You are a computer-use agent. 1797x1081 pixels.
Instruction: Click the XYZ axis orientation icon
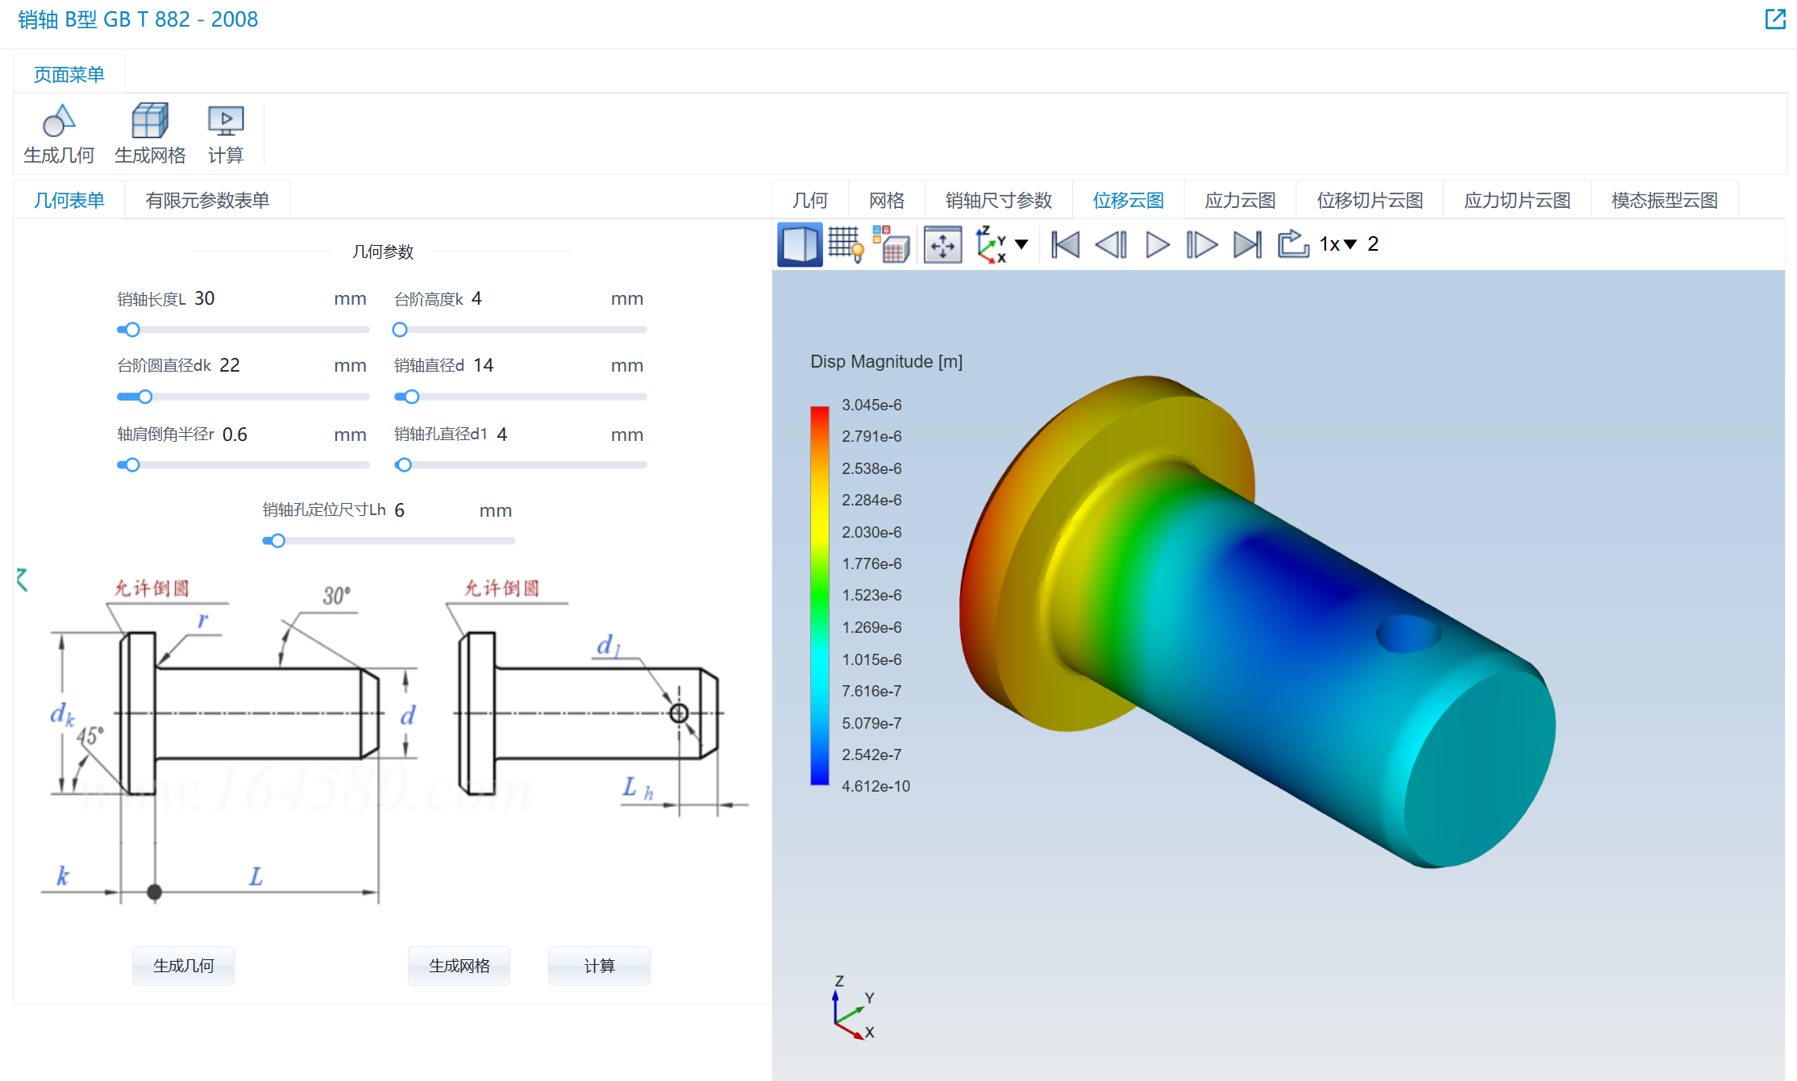pos(991,244)
